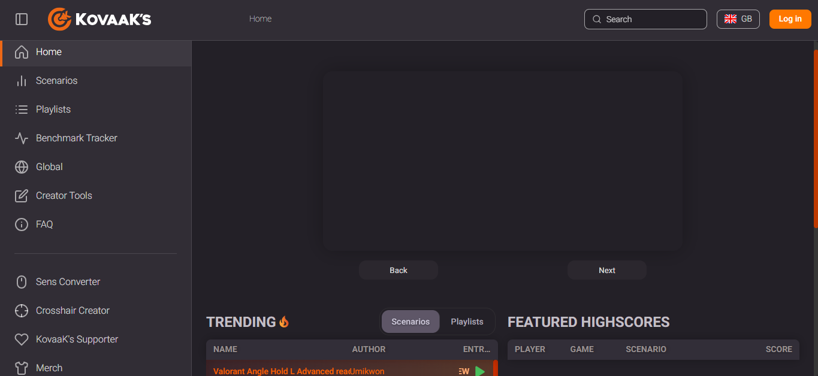Open Benchmark Tracker via the pulse icon
The image size is (818, 376).
pos(22,138)
